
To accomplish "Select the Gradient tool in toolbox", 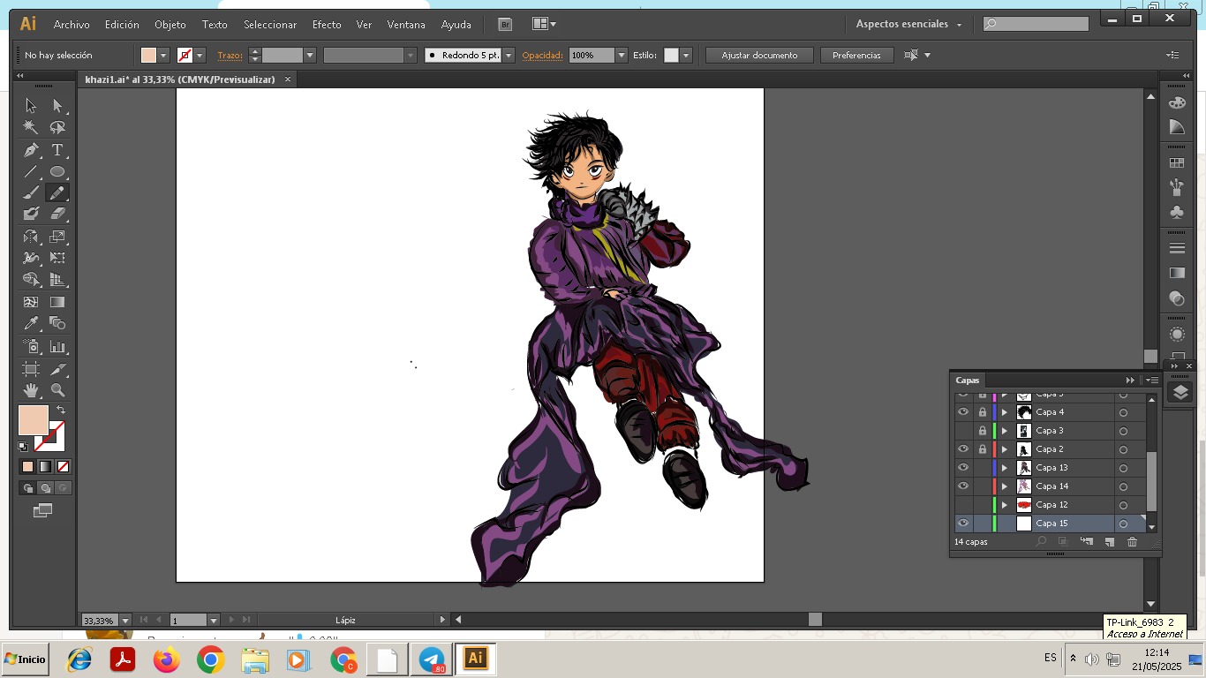I will pos(57,302).
